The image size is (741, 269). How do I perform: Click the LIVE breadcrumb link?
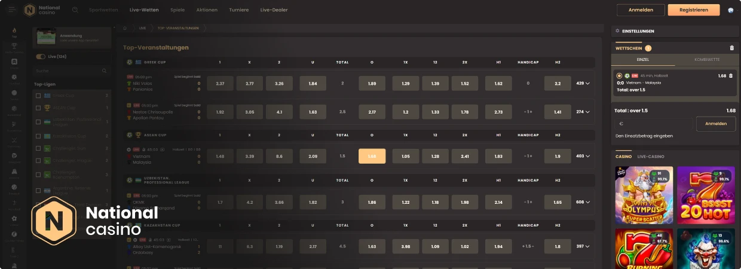pyautogui.click(x=142, y=28)
